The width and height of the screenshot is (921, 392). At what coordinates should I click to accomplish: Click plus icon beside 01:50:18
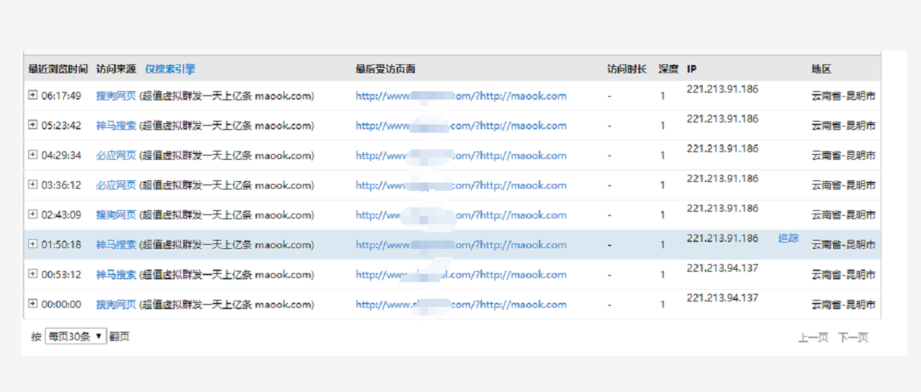pos(32,244)
